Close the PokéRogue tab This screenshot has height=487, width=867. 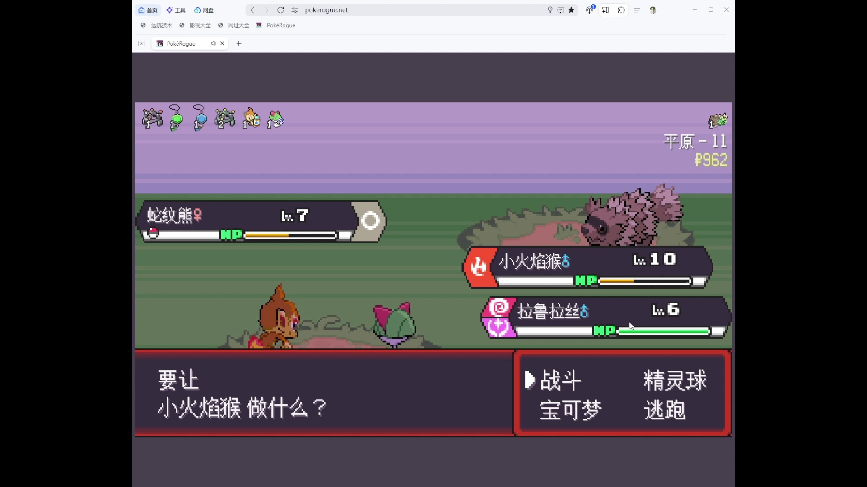[x=222, y=43]
